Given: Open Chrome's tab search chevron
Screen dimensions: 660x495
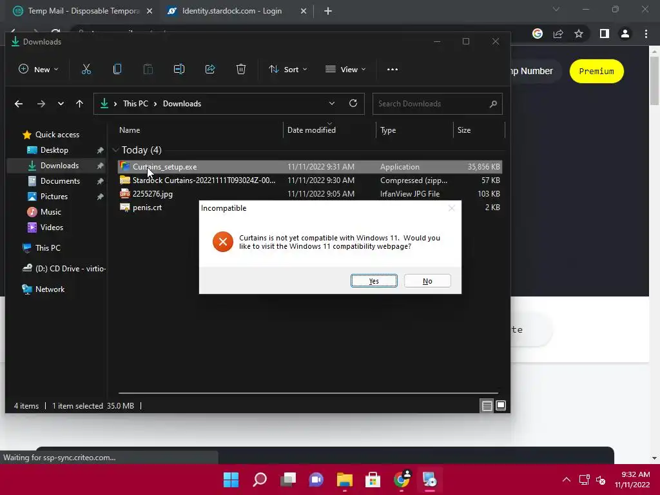Looking at the screenshot, I should pyautogui.click(x=556, y=9).
